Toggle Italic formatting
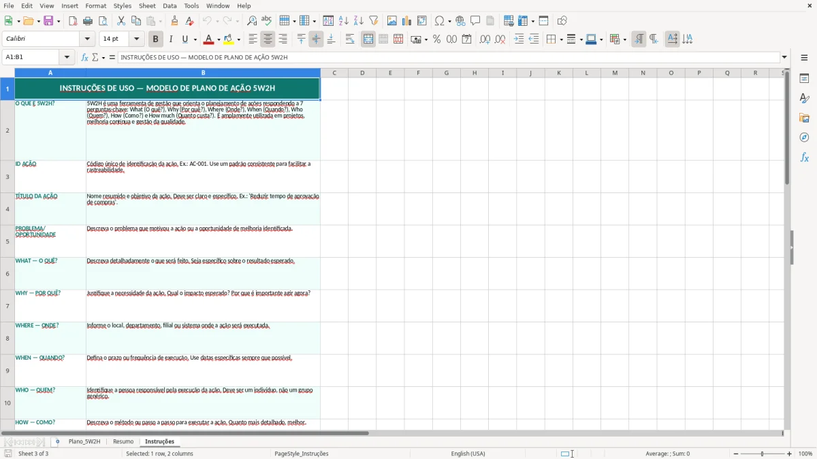 [171, 39]
